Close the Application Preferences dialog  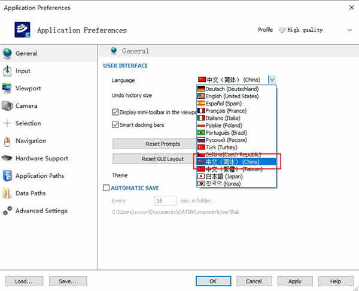(352, 8)
